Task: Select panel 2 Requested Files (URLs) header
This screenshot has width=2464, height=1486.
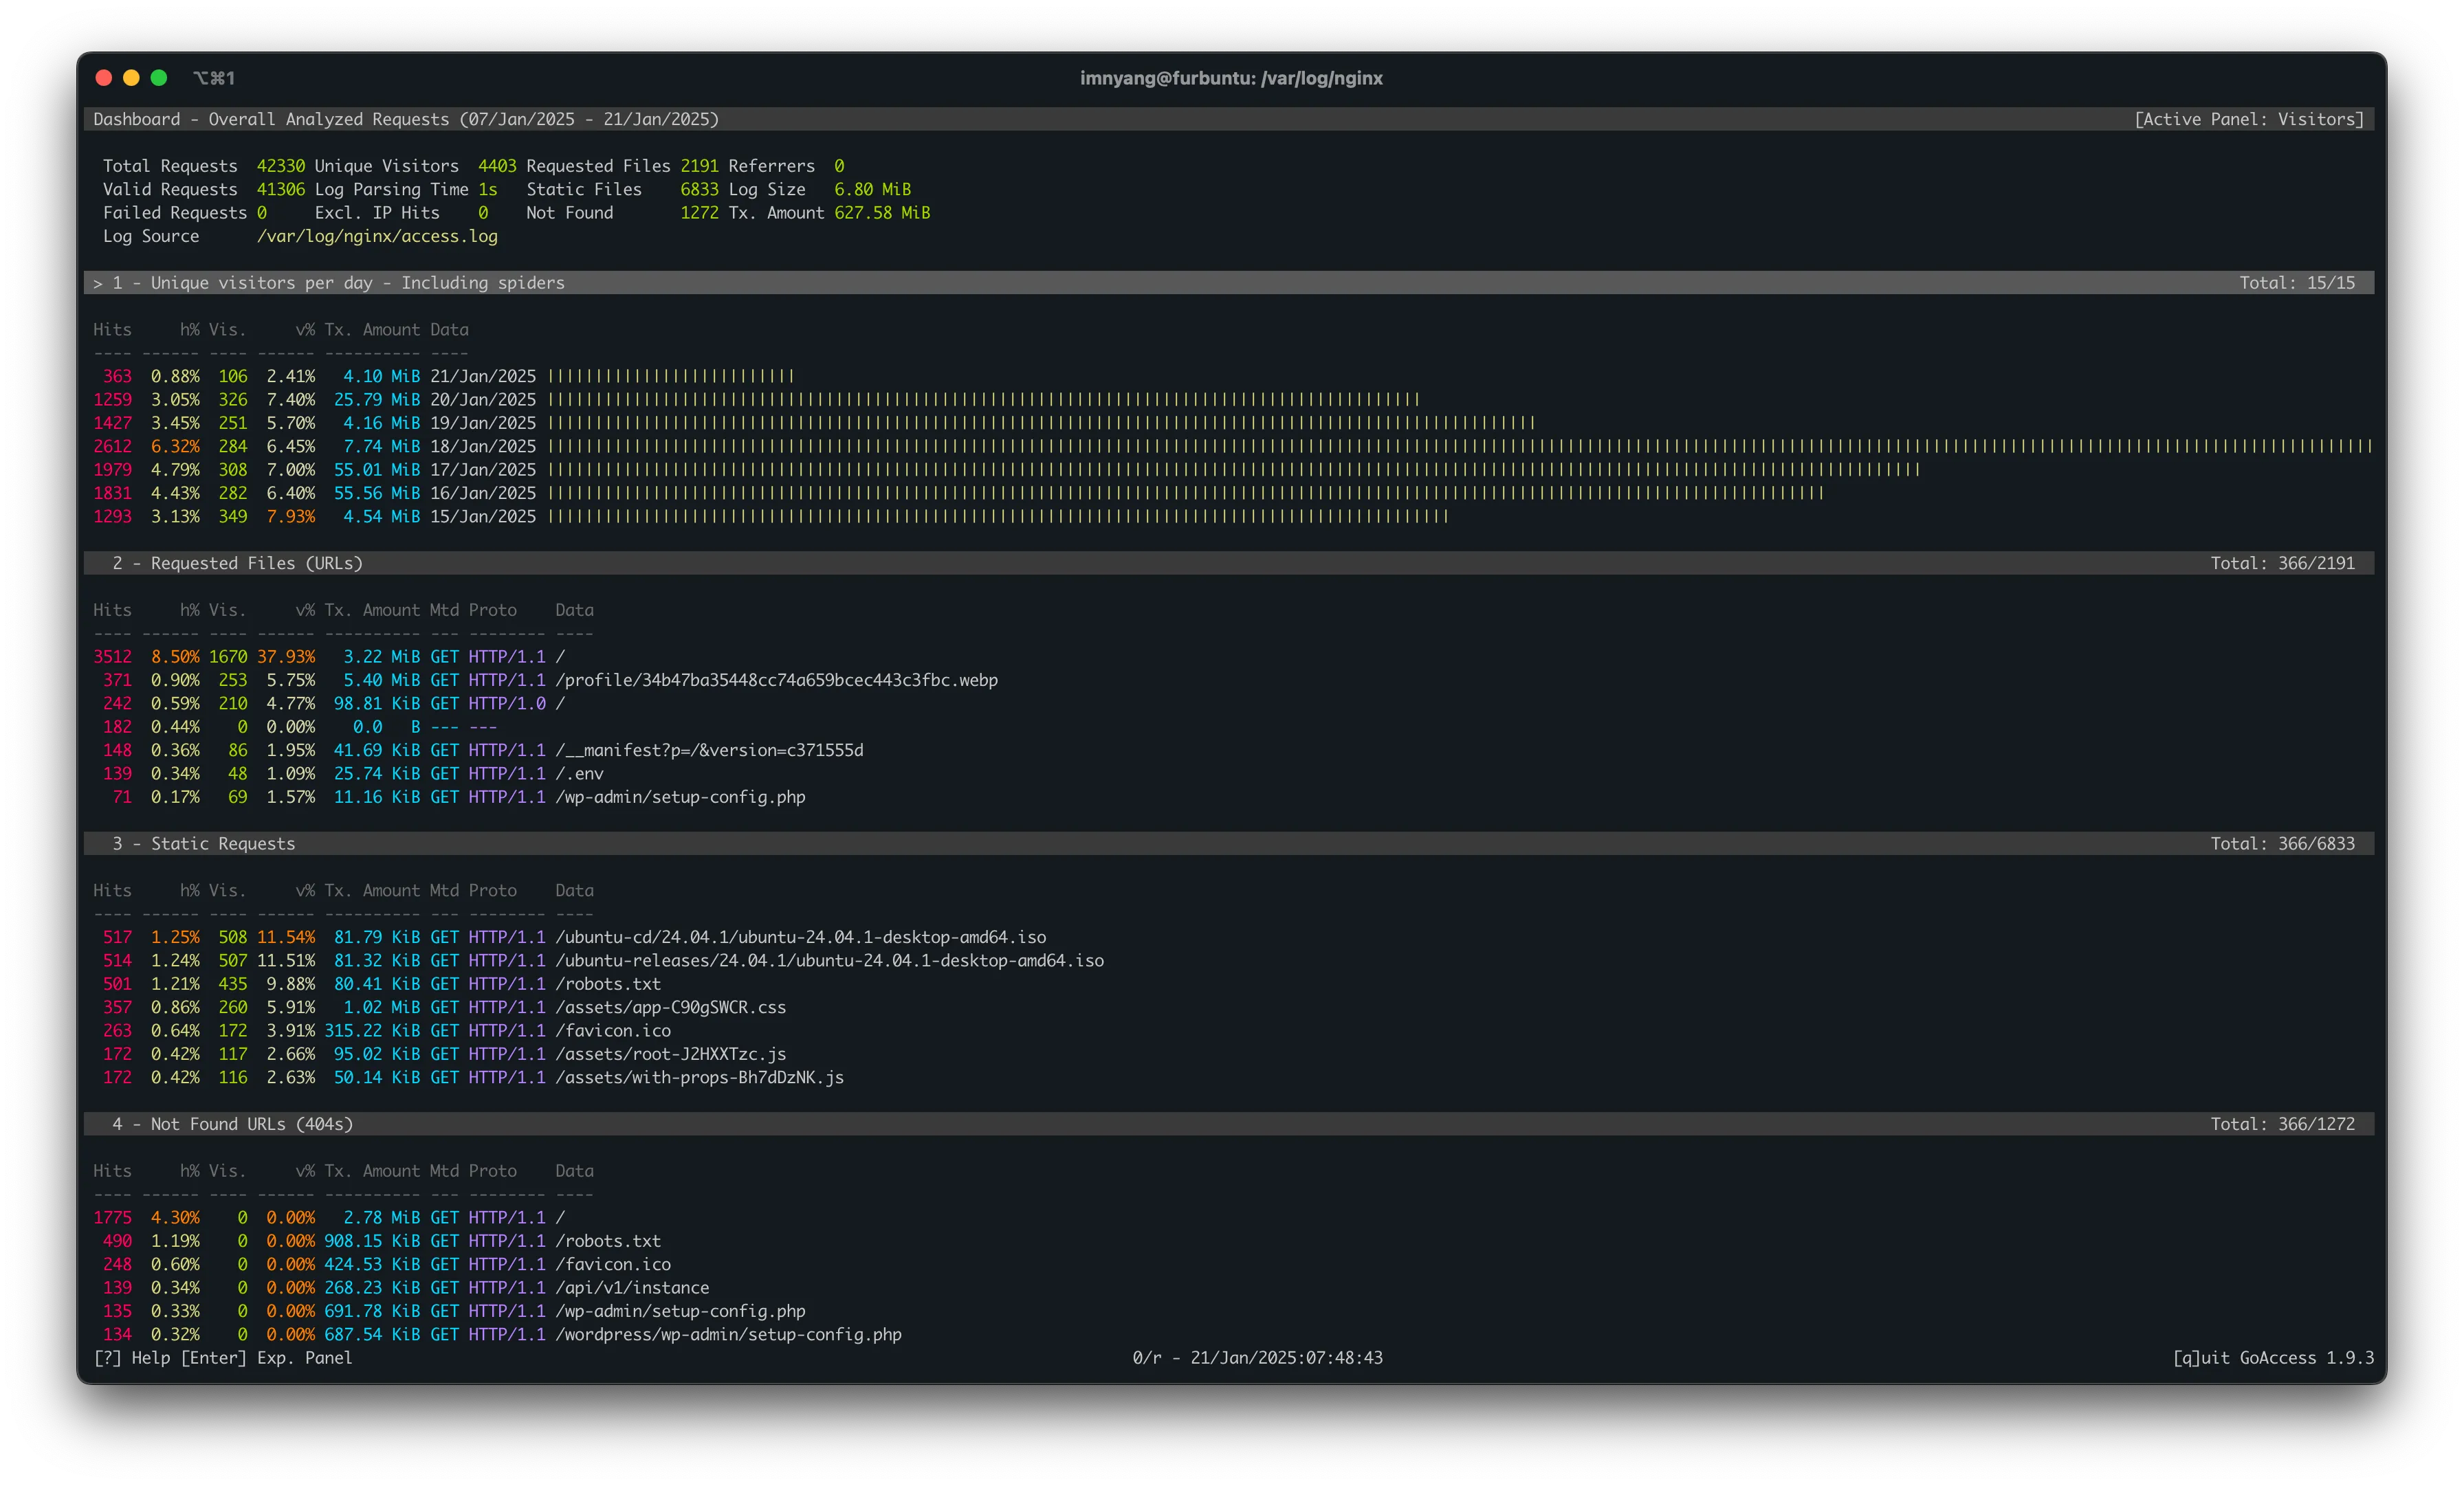Action: (1229, 563)
